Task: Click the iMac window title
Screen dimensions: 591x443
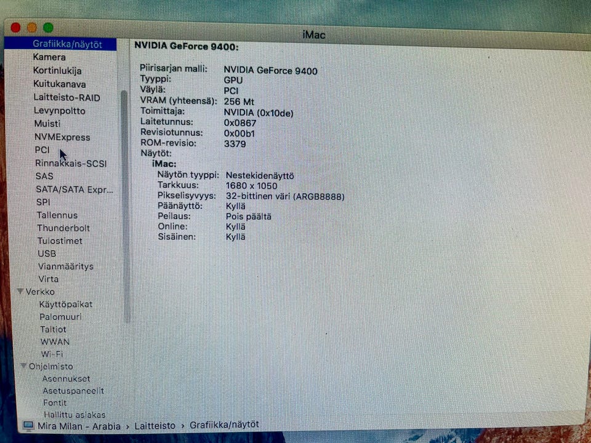Action: click(x=313, y=34)
